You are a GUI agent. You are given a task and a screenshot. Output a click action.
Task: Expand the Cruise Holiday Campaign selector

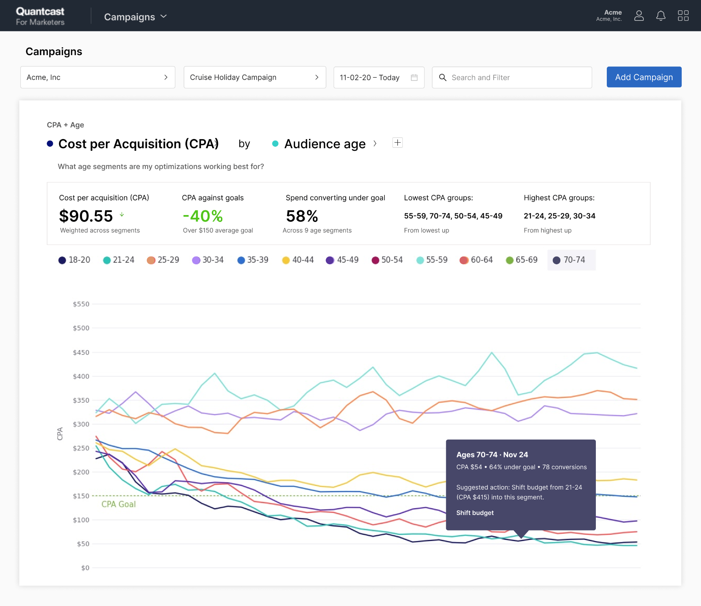[255, 77]
